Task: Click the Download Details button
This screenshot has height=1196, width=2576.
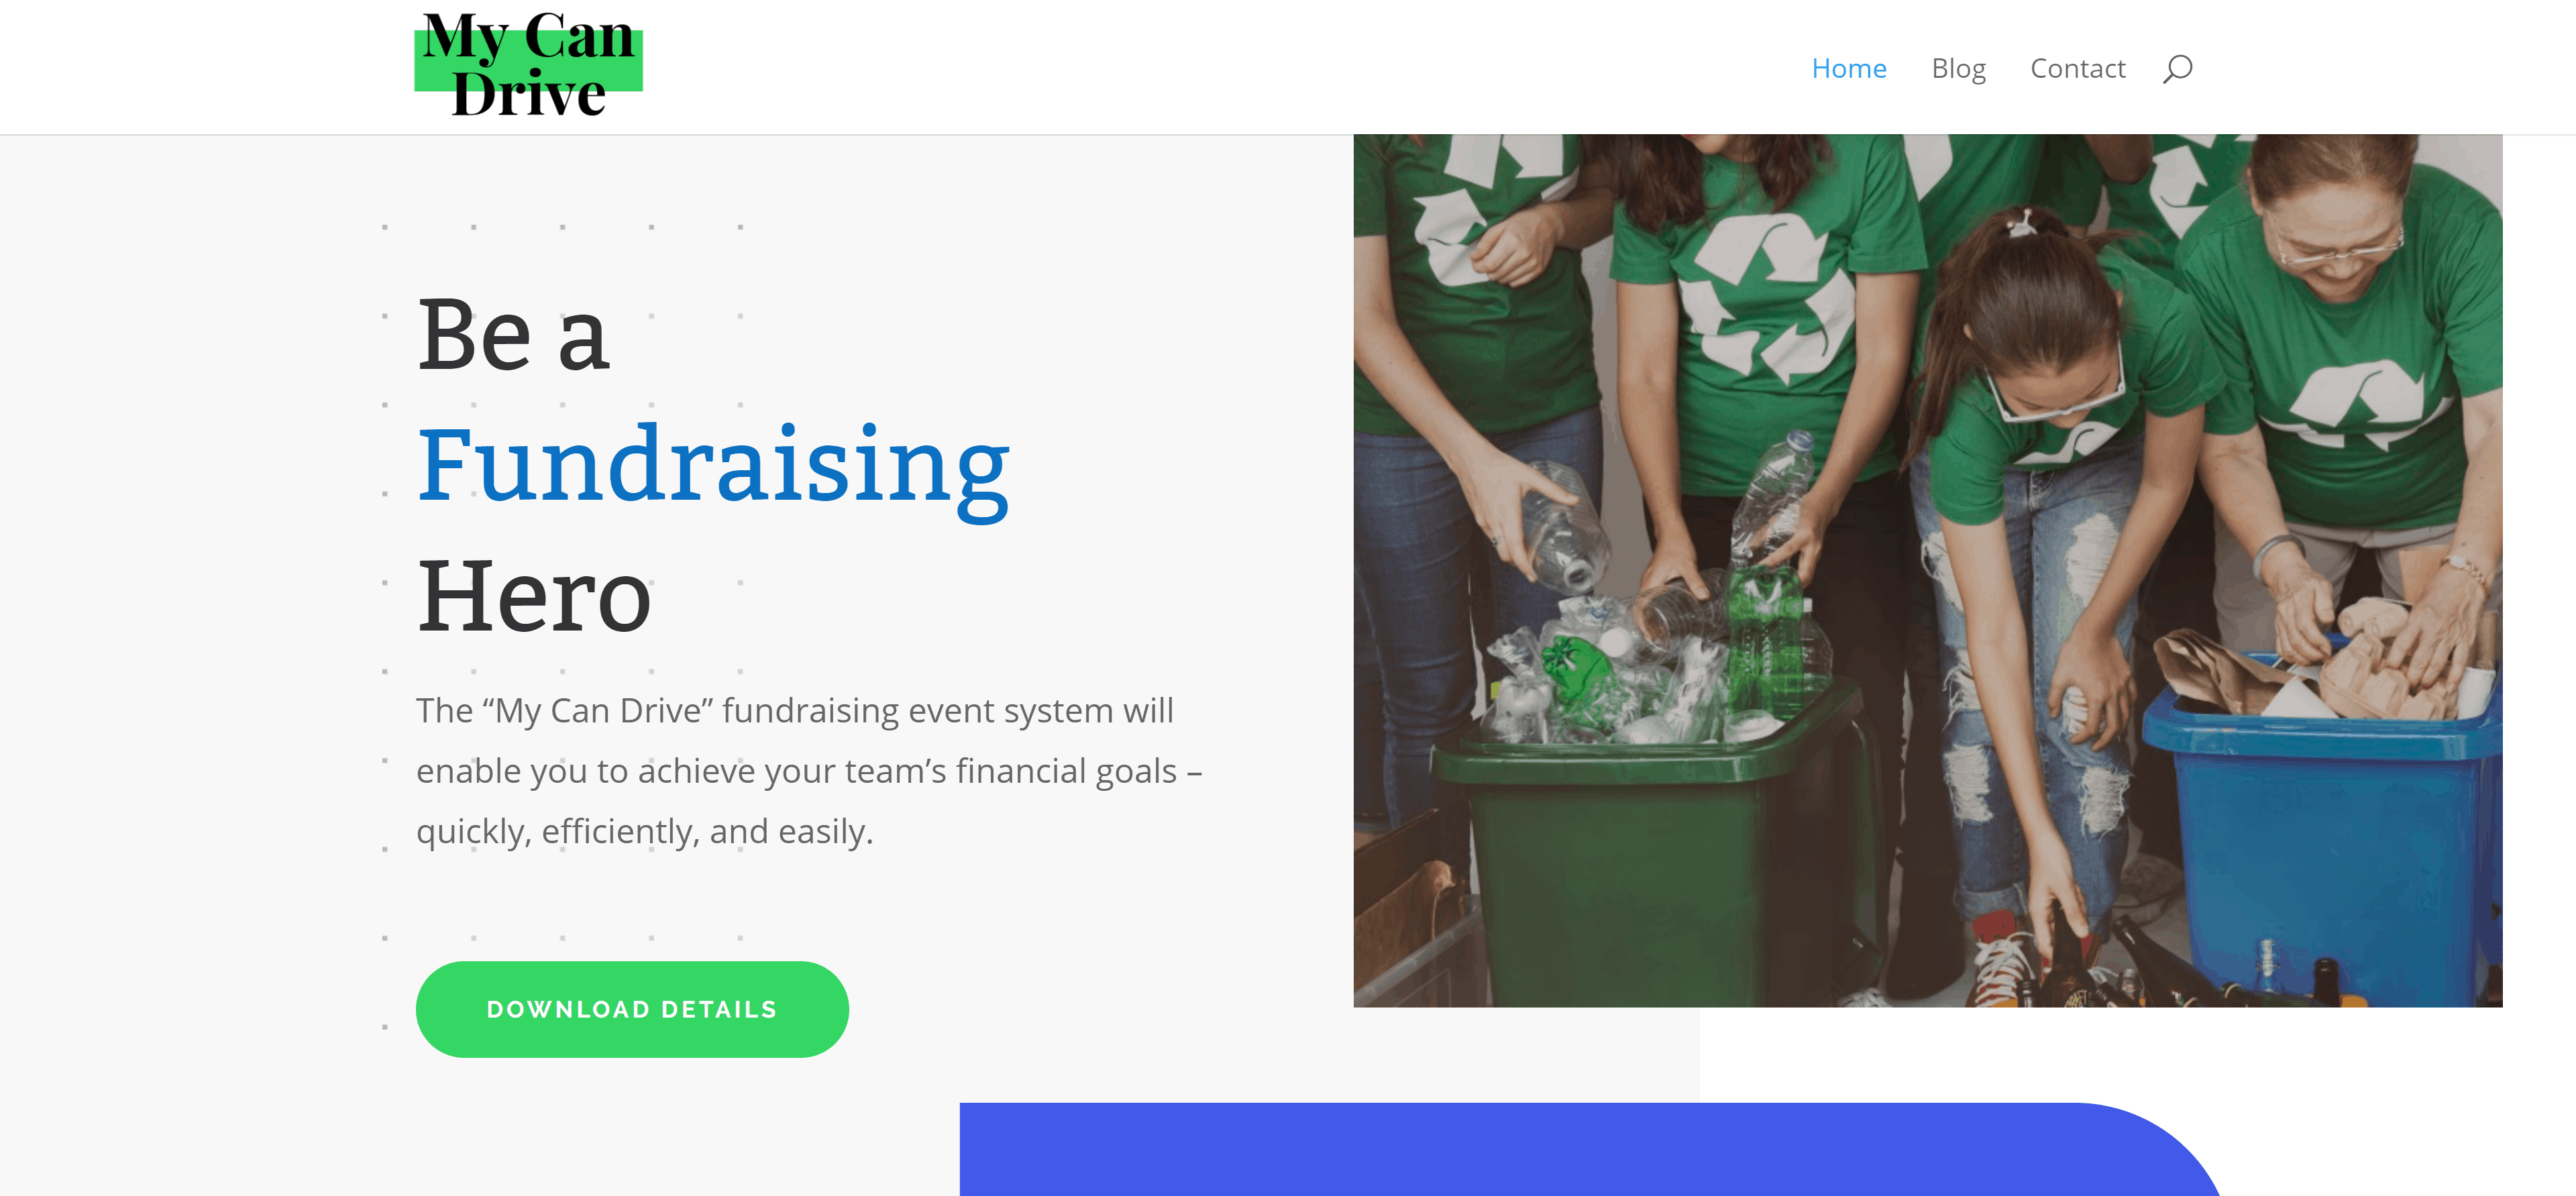Action: [632, 1009]
